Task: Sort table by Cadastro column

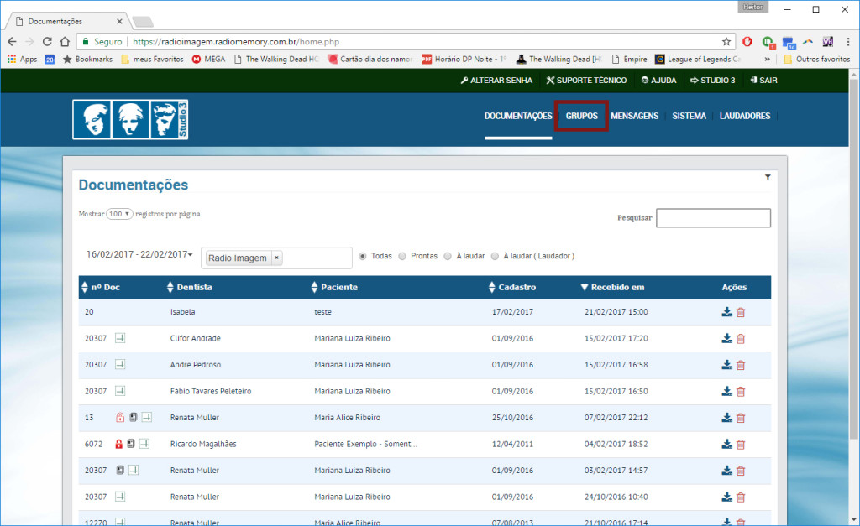Action: tap(512, 287)
